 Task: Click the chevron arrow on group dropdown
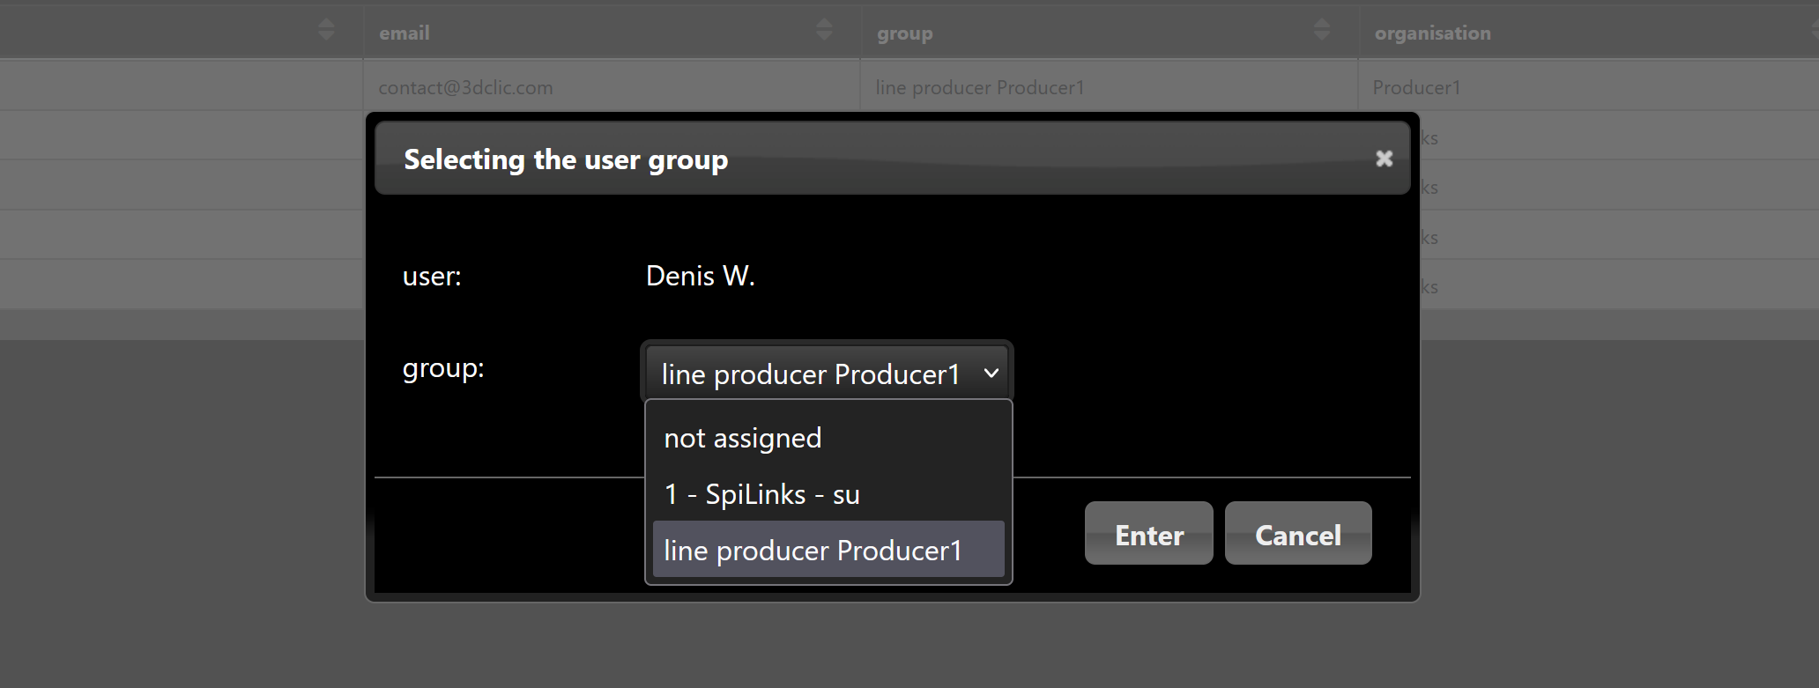point(991,374)
